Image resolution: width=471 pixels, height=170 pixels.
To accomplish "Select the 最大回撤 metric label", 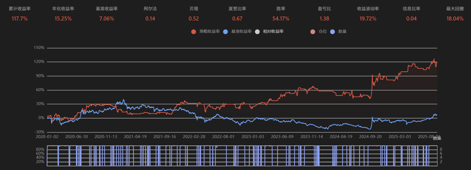I will (x=455, y=9).
